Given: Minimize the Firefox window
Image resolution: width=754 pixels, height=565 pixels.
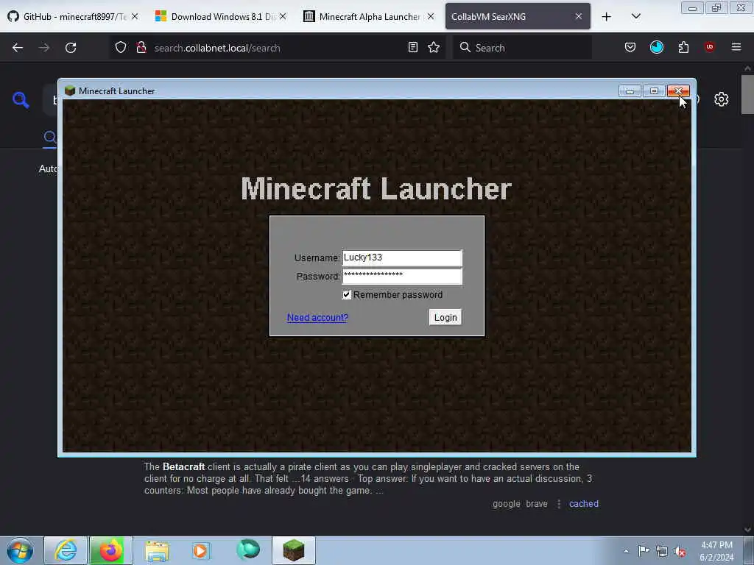Looking at the screenshot, I should point(692,7).
